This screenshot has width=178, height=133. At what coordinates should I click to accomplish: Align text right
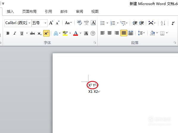click(117, 33)
